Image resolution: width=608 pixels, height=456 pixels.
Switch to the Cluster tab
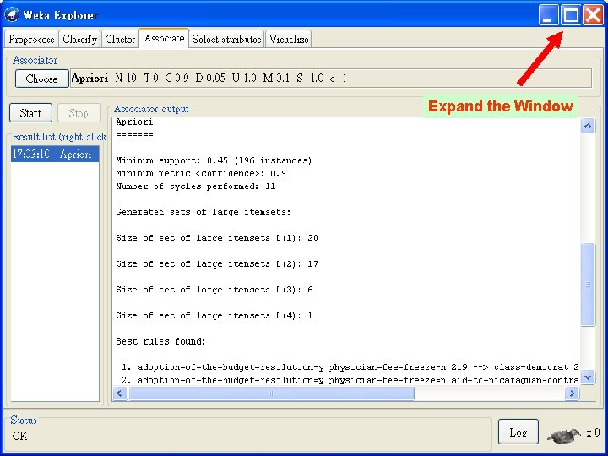tap(120, 39)
